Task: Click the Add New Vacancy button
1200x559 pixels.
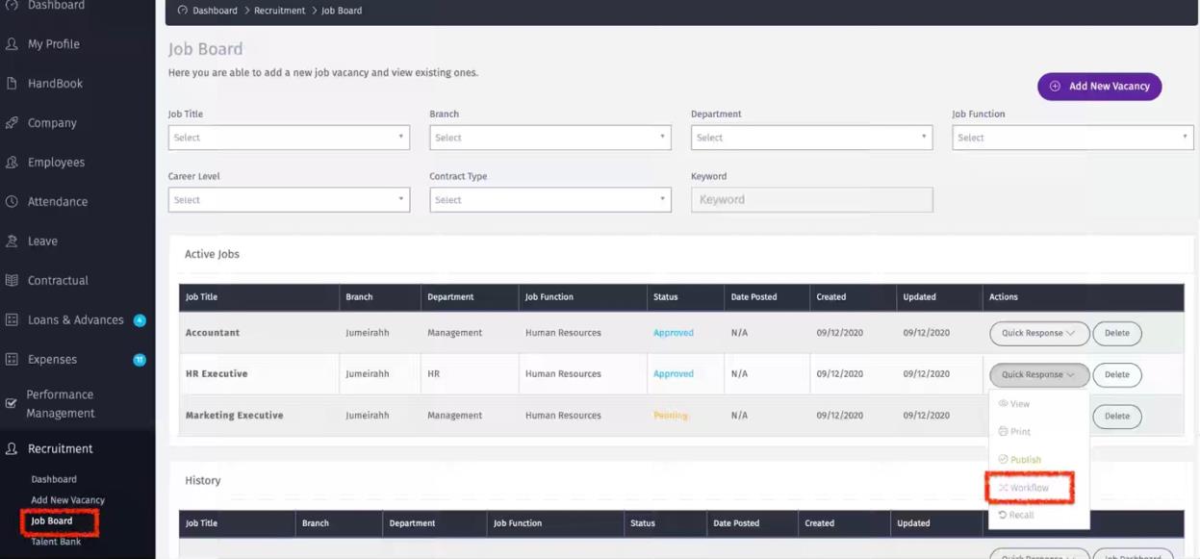Action: click(1099, 87)
